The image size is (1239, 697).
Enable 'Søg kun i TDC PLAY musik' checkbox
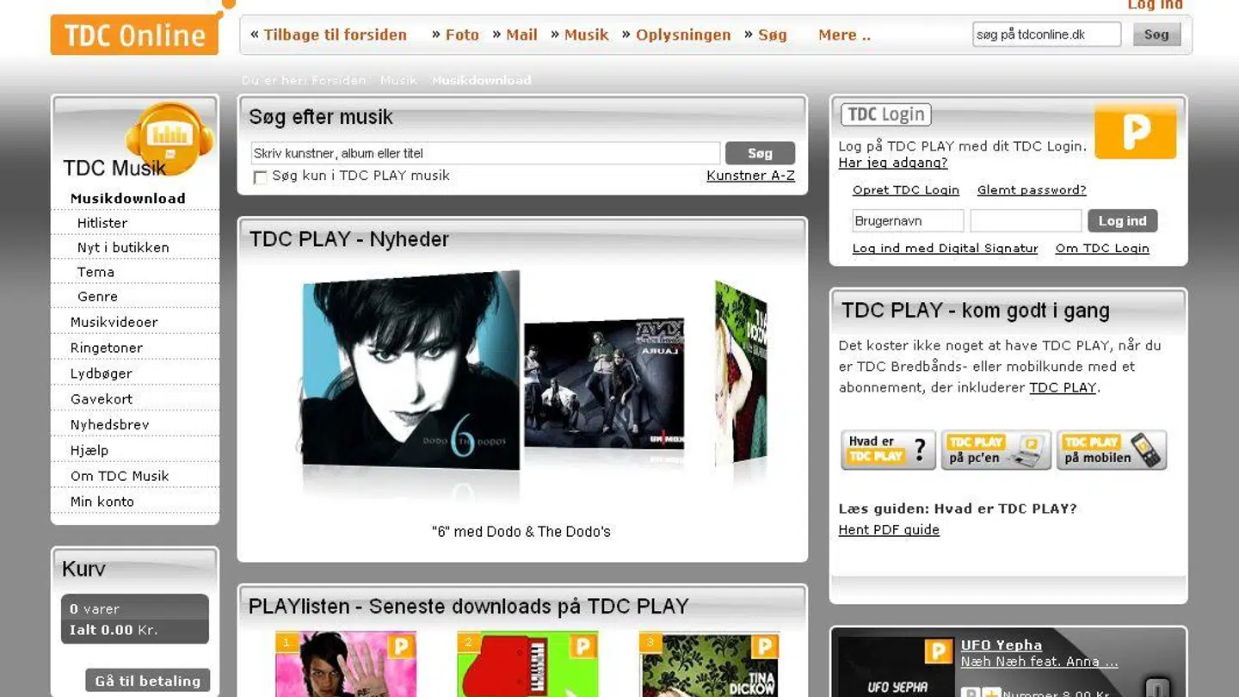coord(260,177)
